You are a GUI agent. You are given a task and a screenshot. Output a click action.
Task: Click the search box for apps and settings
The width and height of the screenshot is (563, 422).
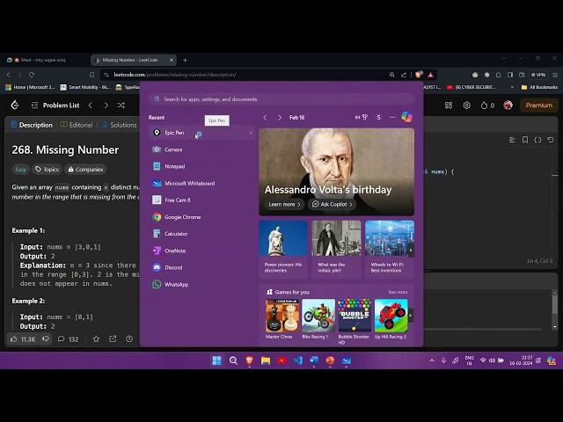[x=281, y=99]
